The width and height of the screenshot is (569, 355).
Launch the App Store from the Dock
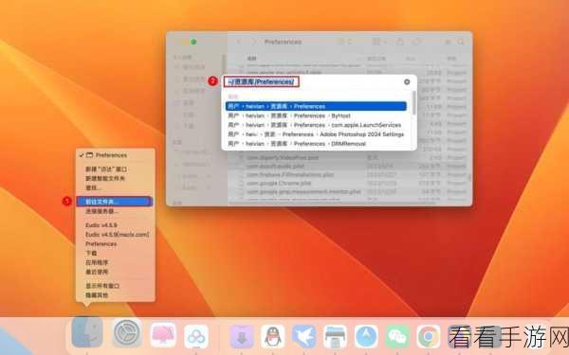tap(366, 336)
